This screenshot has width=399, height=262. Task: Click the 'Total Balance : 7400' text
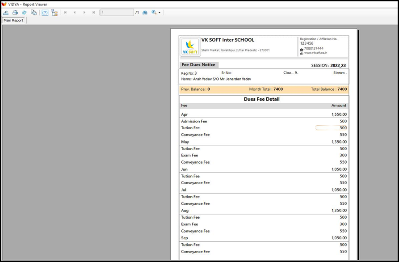tap(329, 89)
